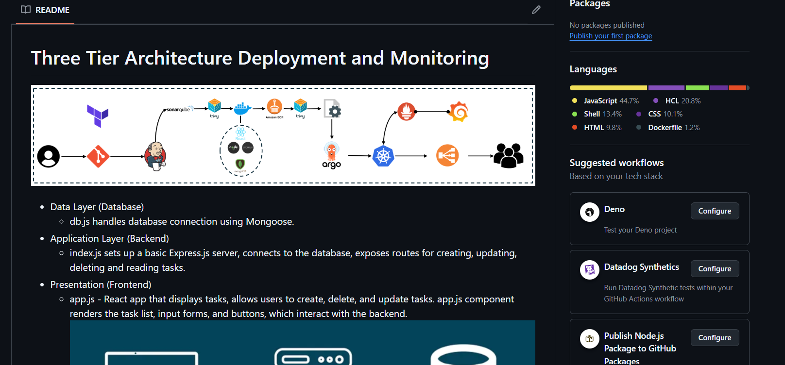
Task: Configure Publish Node.js Package workflow
Action: coord(714,338)
